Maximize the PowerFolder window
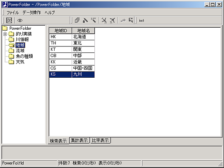Screen dimensions: 224x168 coord(213,4)
